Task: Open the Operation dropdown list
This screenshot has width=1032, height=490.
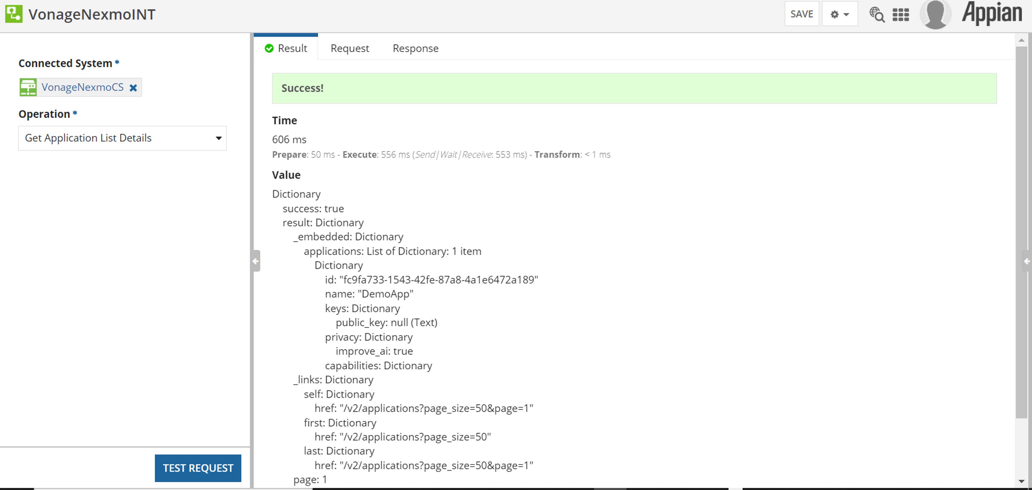Action: pyautogui.click(x=122, y=138)
